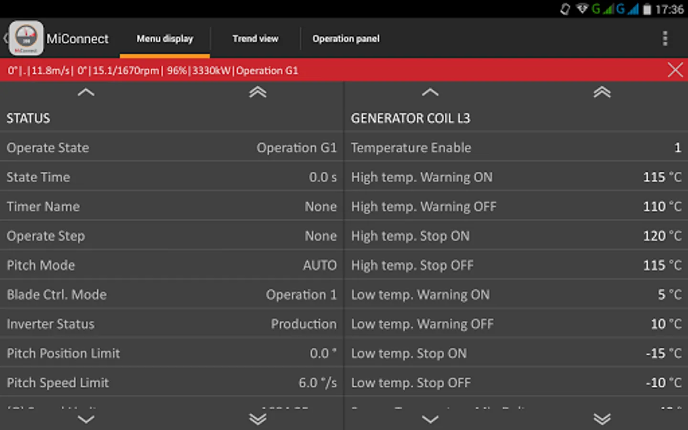Open the three-dot overflow menu
The height and width of the screenshot is (430, 688).
point(665,39)
